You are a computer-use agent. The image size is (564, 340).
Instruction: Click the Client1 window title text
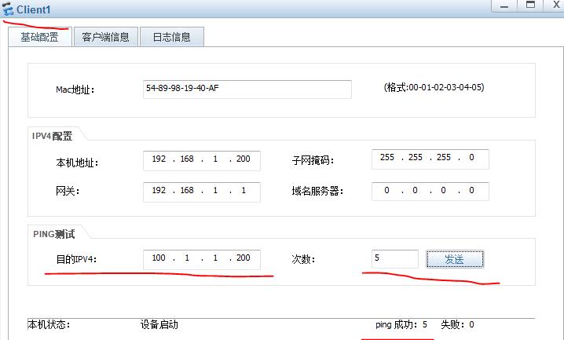tap(34, 9)
